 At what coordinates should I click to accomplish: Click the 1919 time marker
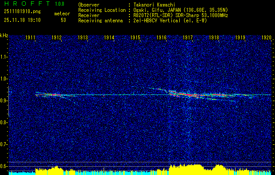(x=240, y=37)
